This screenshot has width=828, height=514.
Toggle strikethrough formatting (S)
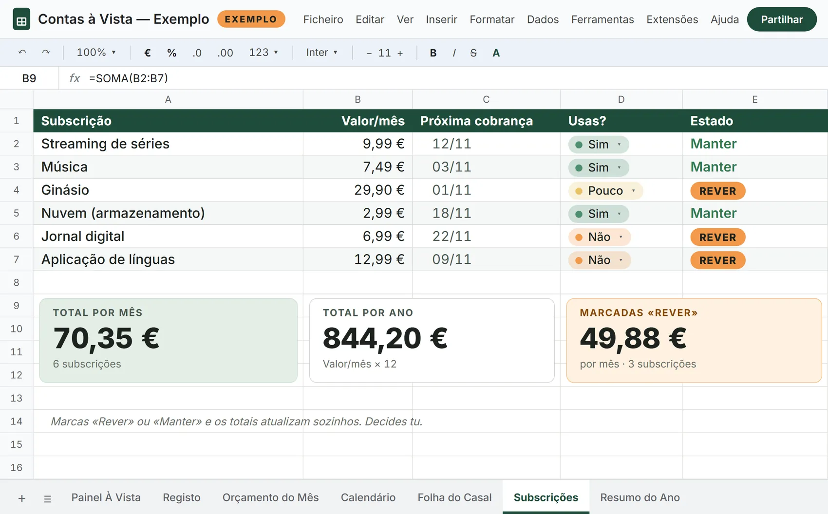[x=473, y=53]
